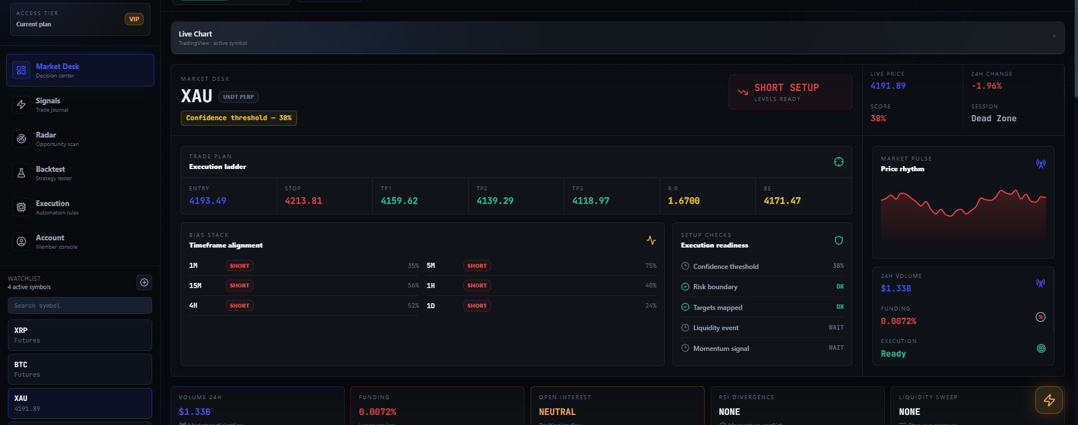Viewport: 1078px width, 425px height.
Task: Click the 24H Volume broadcast icon
Action: coord(1041,283)
